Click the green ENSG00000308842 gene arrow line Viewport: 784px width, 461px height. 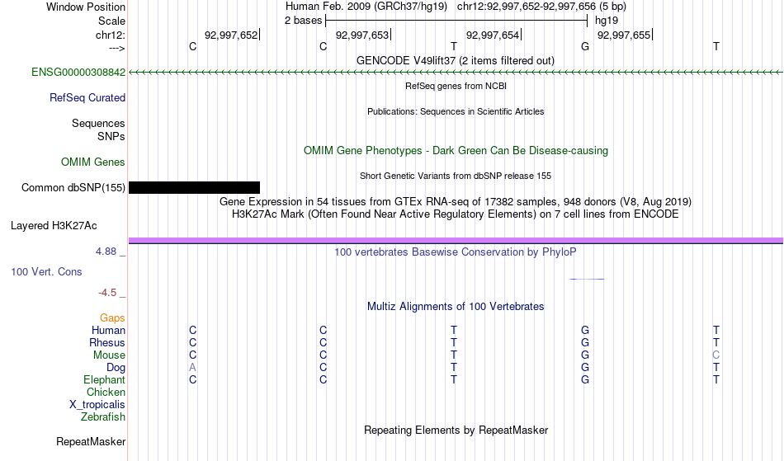pyautogui.click(x=456, y=73)
